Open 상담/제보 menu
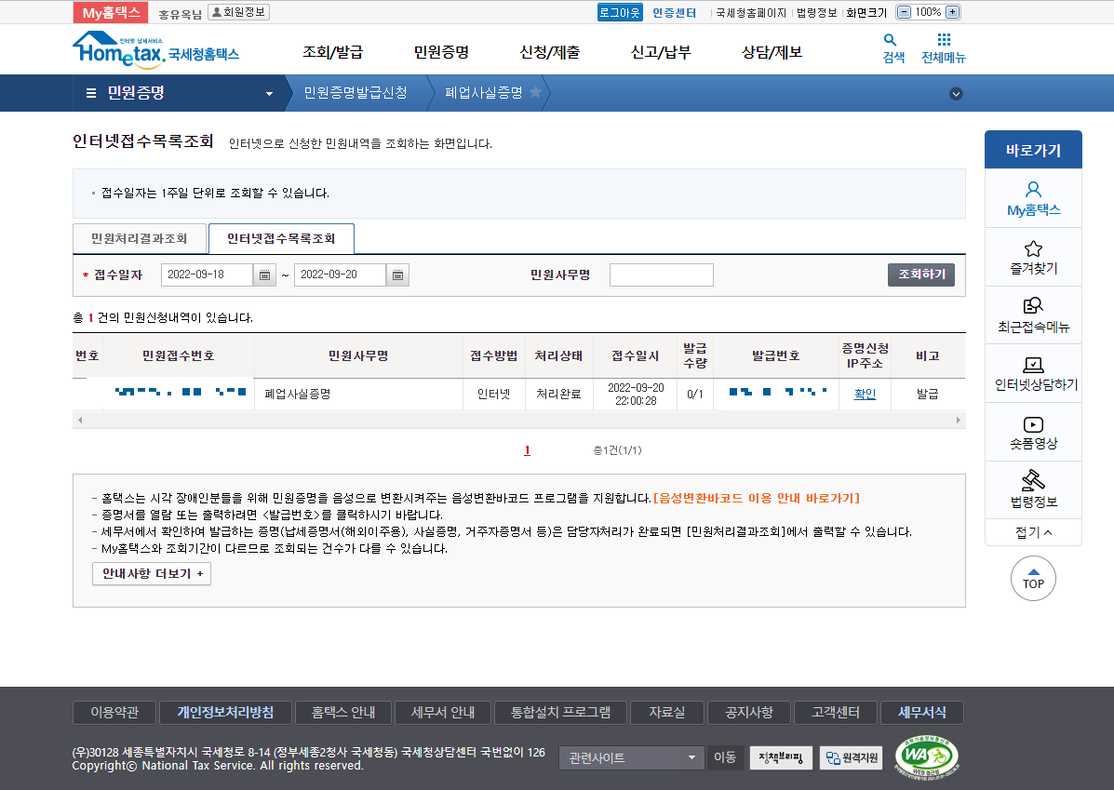 click(x=772, y=52)
